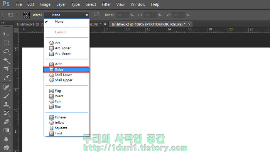Choose Fisheye warp style
Screen dimensions: 270x152
pyautogui.click(x=67, y=117)
